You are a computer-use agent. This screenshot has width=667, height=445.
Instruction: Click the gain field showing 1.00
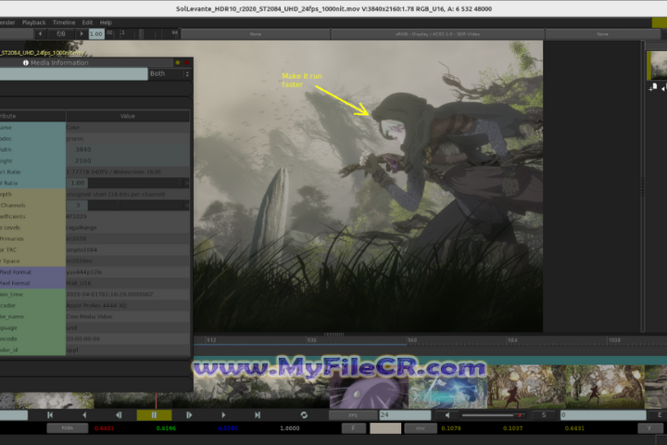click(x=96, y=34)
